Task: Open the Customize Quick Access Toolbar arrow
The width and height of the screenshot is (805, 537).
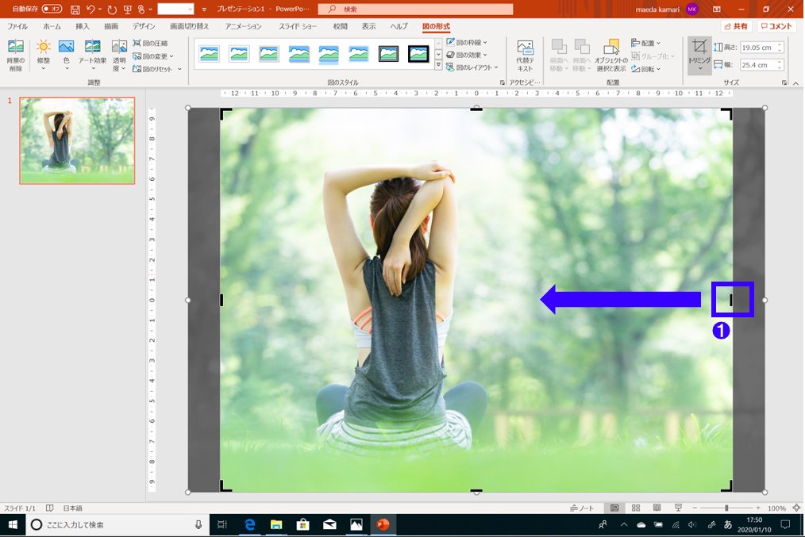Action: 204,10
